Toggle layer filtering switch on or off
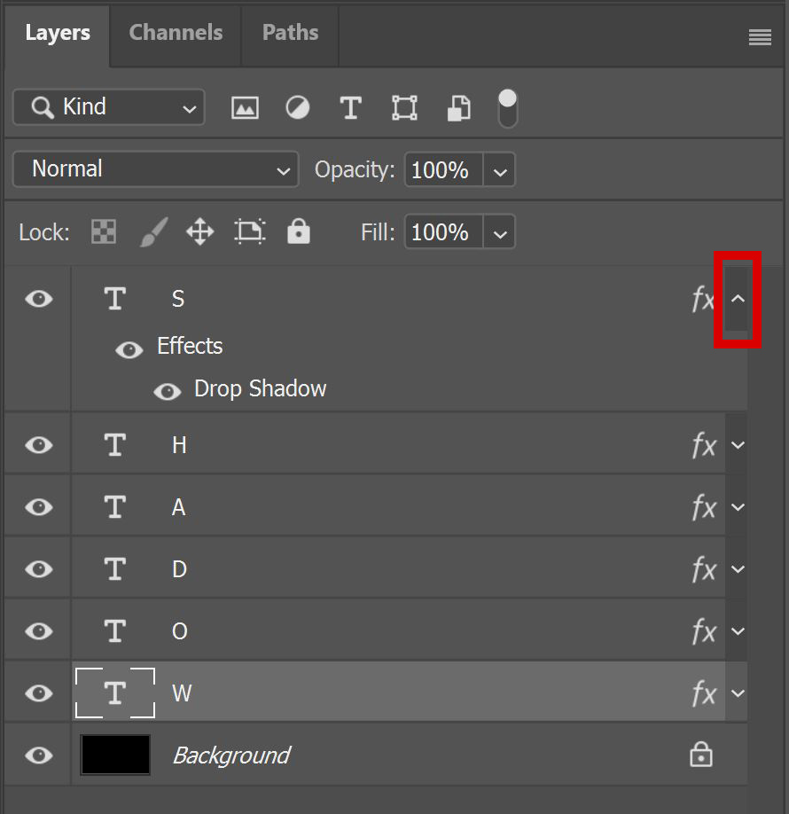The width and height of the screenshot is (789, 814). [x=507, y=108]
